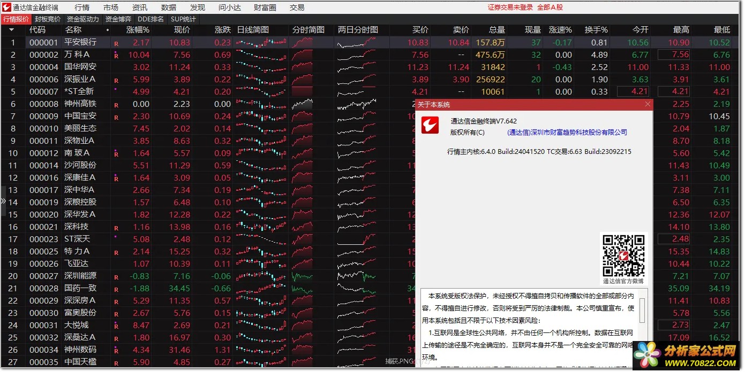The width and height of the screenshot is (745, 372).
Task: Open the 数据 menu
Action: pyautogui.click(x=169, y=7)
